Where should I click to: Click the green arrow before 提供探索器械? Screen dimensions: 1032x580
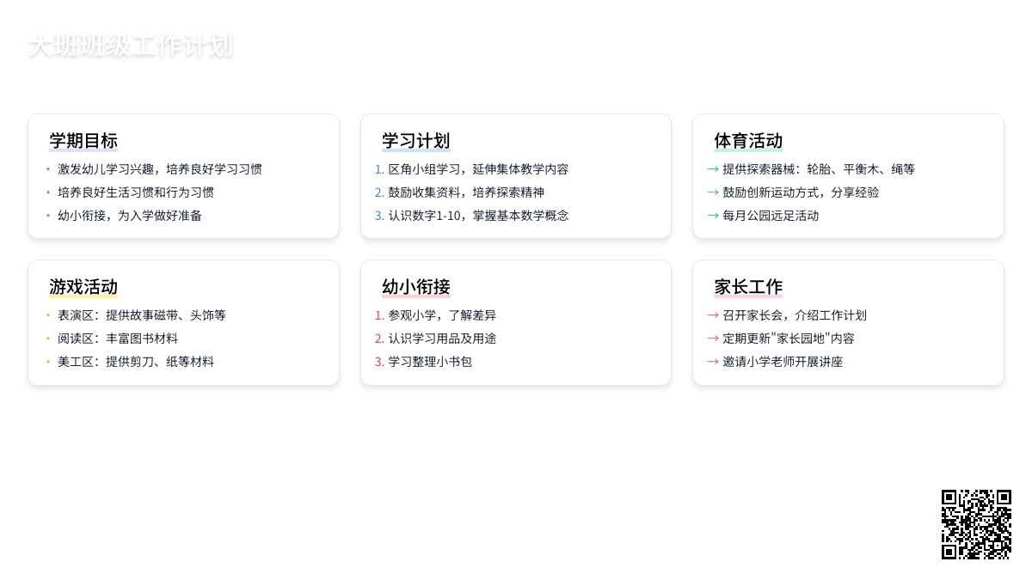point(713,169)
